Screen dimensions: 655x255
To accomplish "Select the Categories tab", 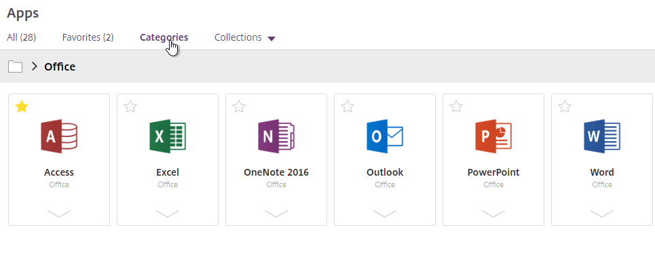I will coord(164,37).
